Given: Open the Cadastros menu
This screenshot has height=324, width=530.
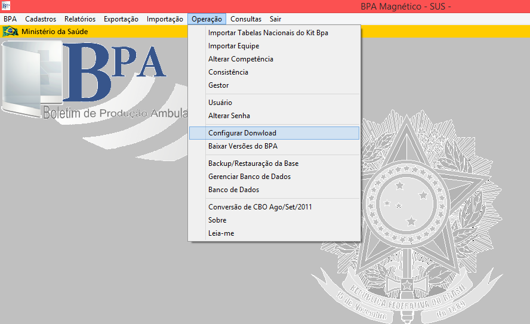Looking at the screenshot, I should (41, 19).
